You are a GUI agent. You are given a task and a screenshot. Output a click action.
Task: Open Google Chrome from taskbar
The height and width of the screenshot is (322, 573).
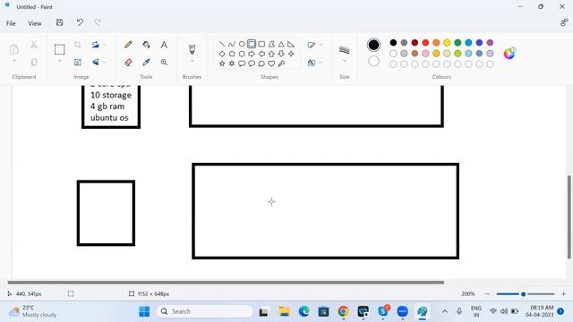tap(343, 311)
